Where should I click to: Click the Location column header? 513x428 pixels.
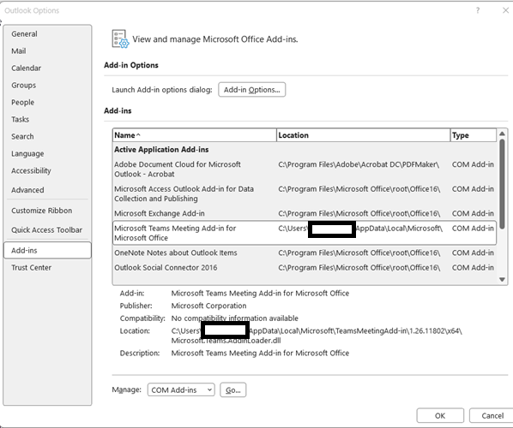pyautogui.click(x=363, y=135)
